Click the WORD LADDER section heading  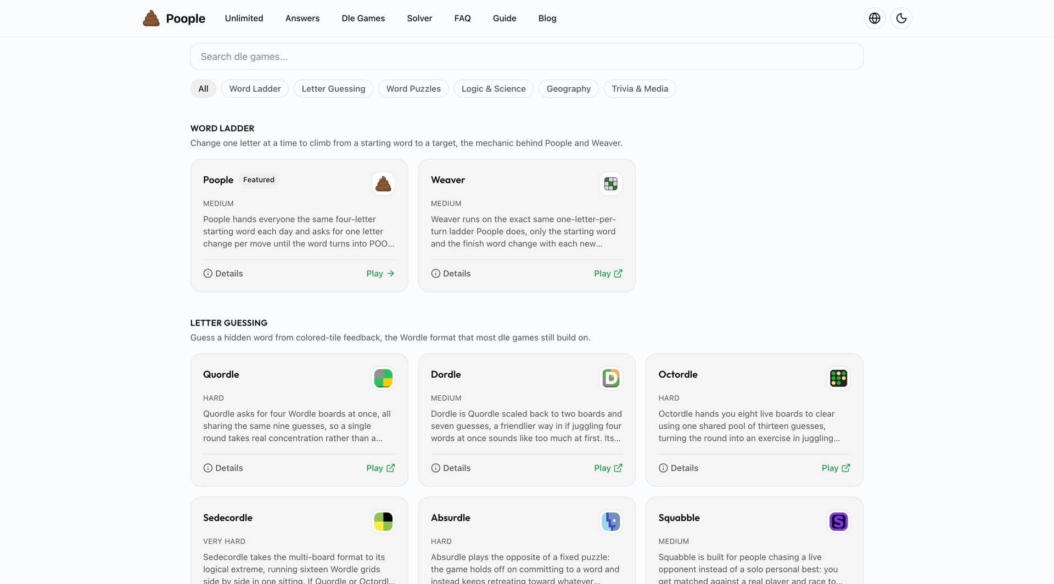coord(222,128)
